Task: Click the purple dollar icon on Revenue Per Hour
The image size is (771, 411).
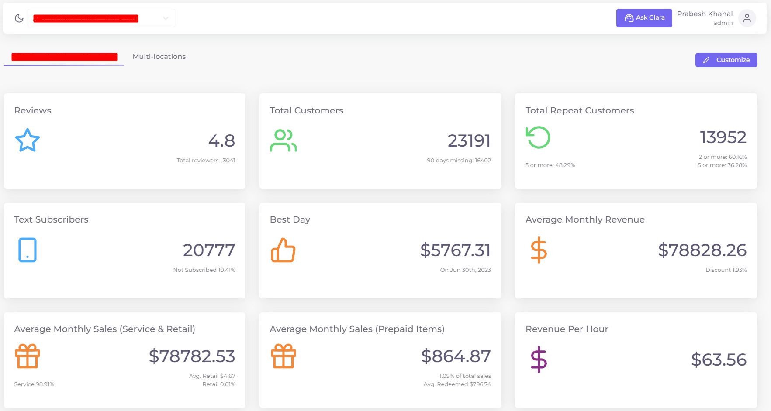Action: (538, 359)
